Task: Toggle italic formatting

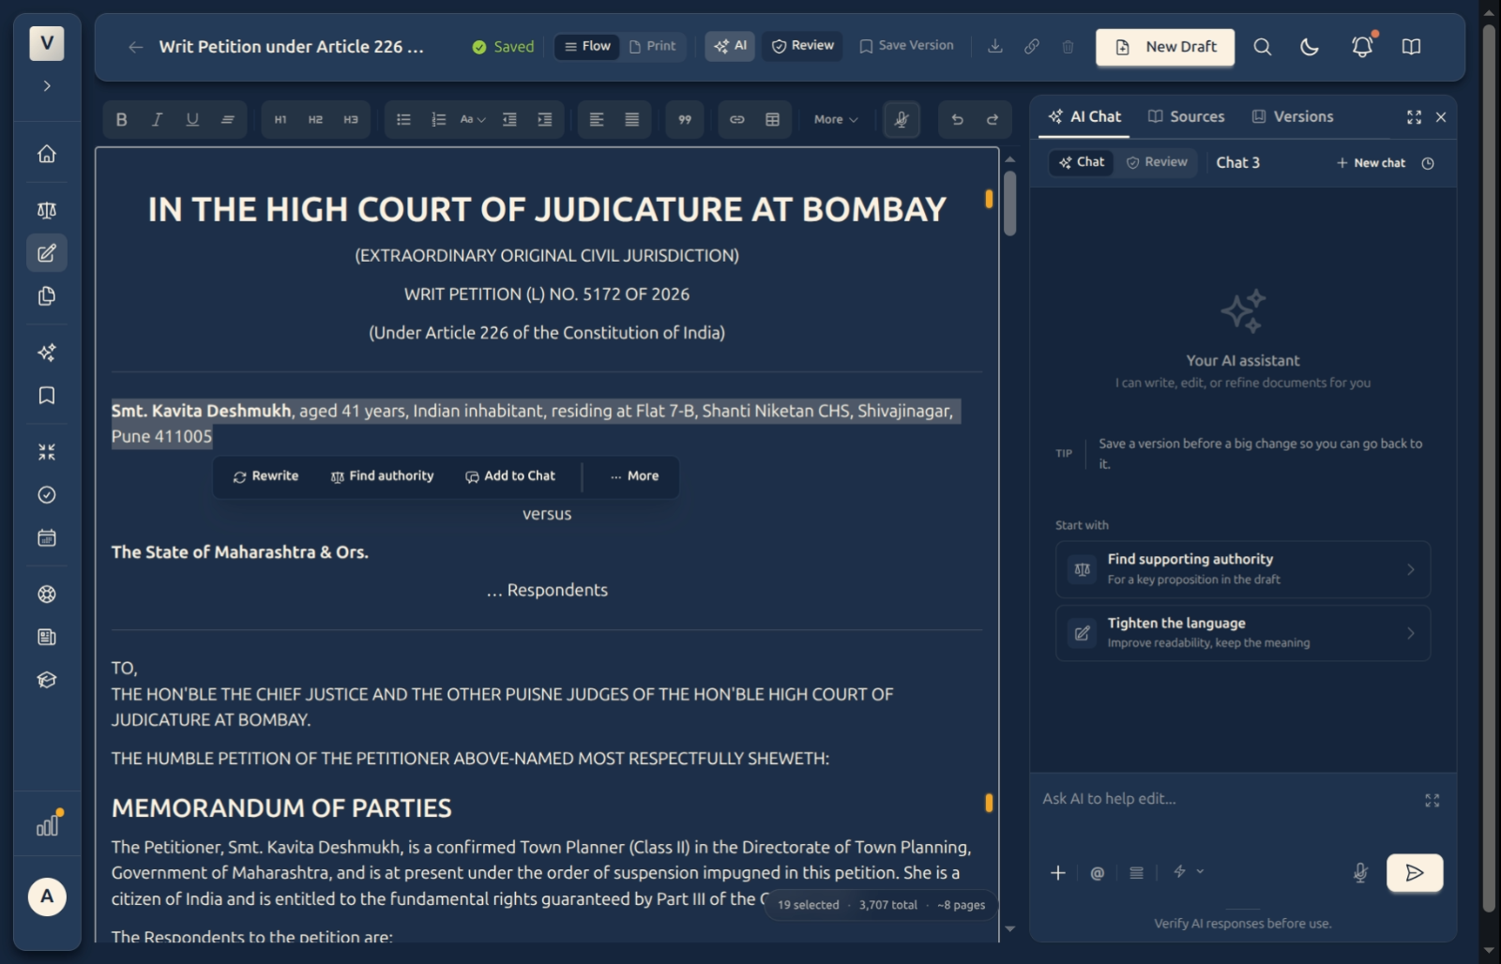Action: click(157, 119)
